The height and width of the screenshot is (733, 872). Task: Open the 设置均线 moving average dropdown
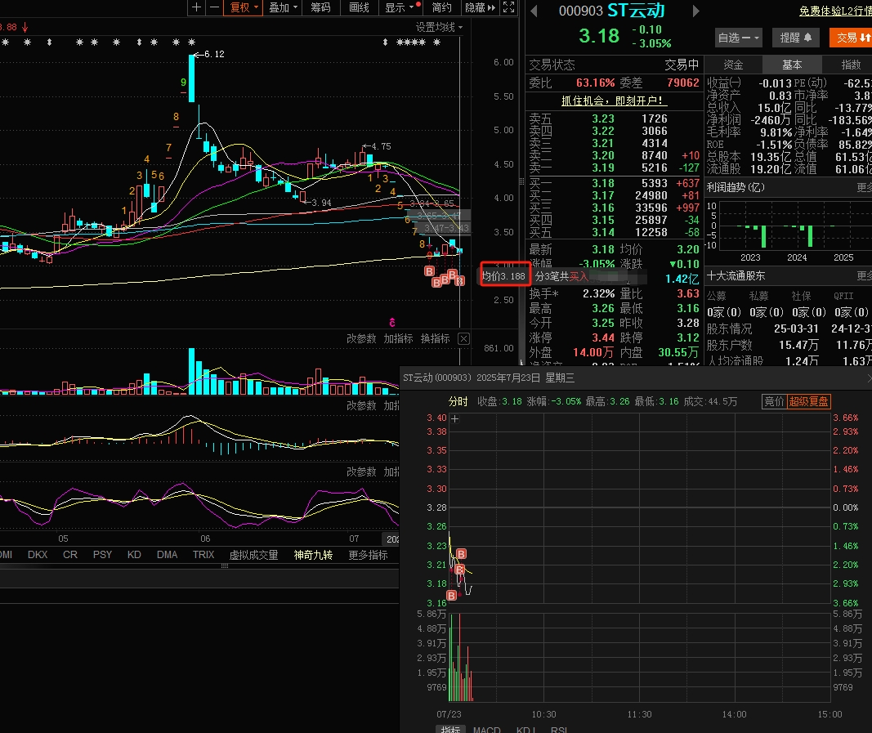pyautogui.click(x=439, y=27)
